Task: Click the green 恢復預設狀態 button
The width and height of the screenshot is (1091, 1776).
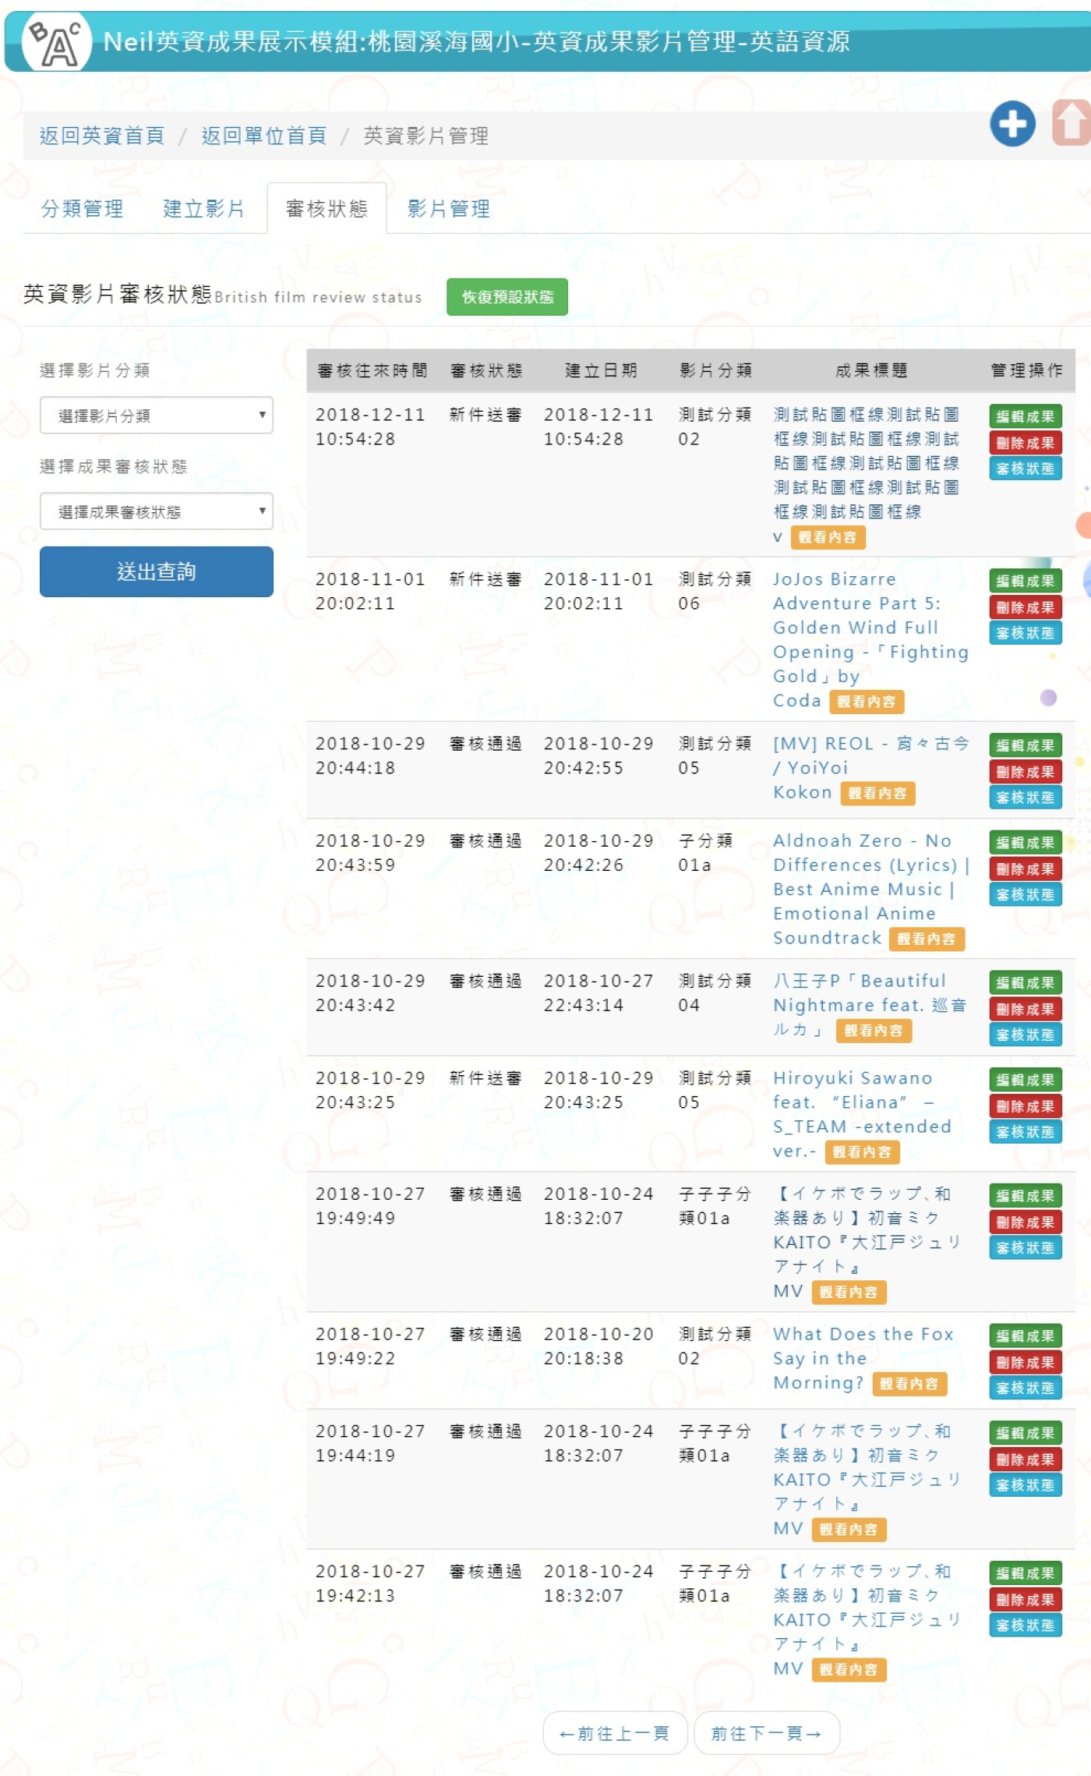Action: pyautogui.click(x=507, y=297)
